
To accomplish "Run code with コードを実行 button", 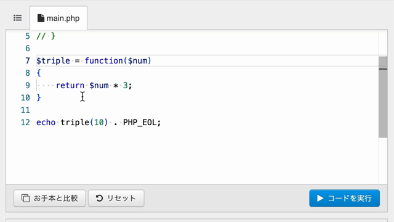I will coord(345,199).
